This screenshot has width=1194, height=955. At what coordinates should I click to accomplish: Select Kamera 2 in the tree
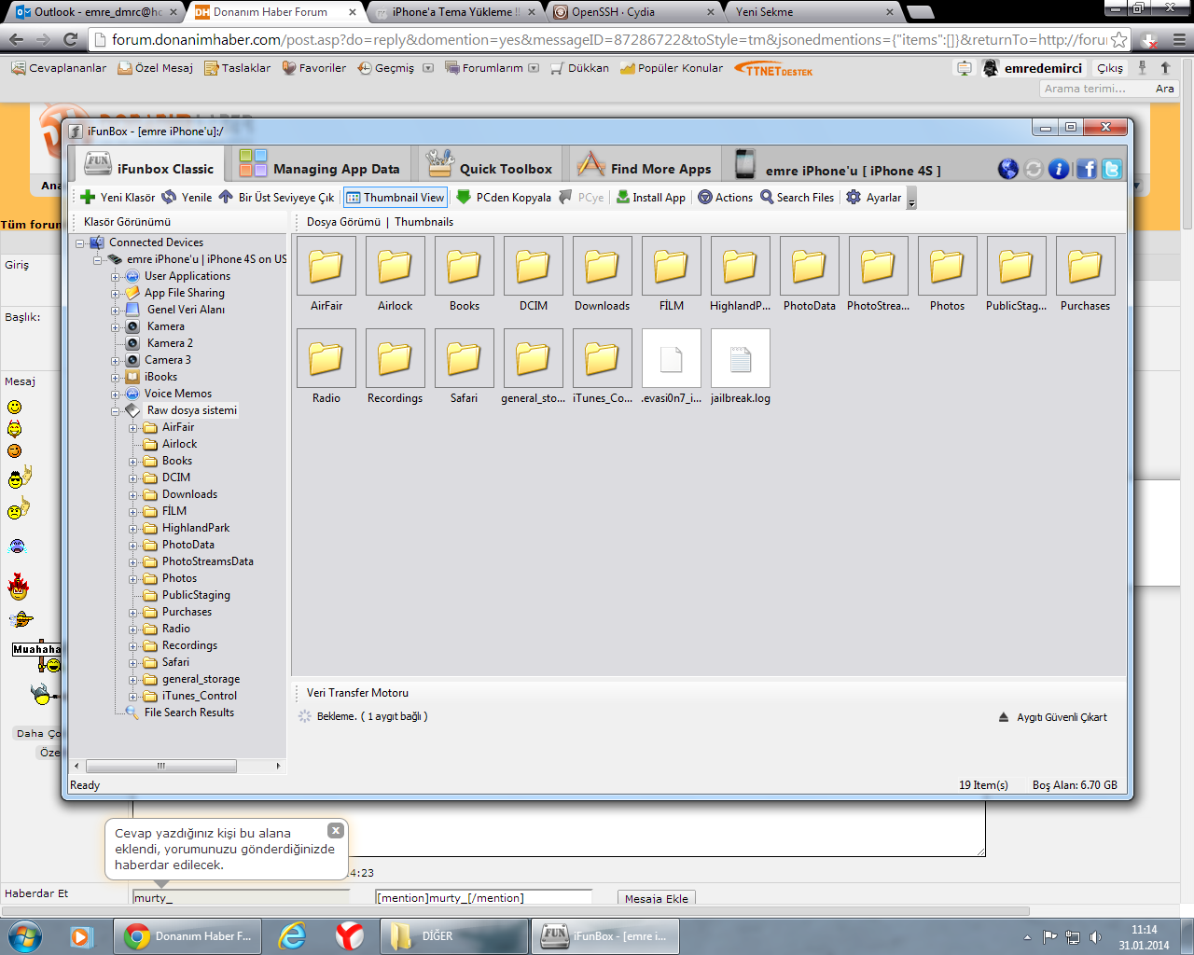pyautogui.click(x=170, y=343)
